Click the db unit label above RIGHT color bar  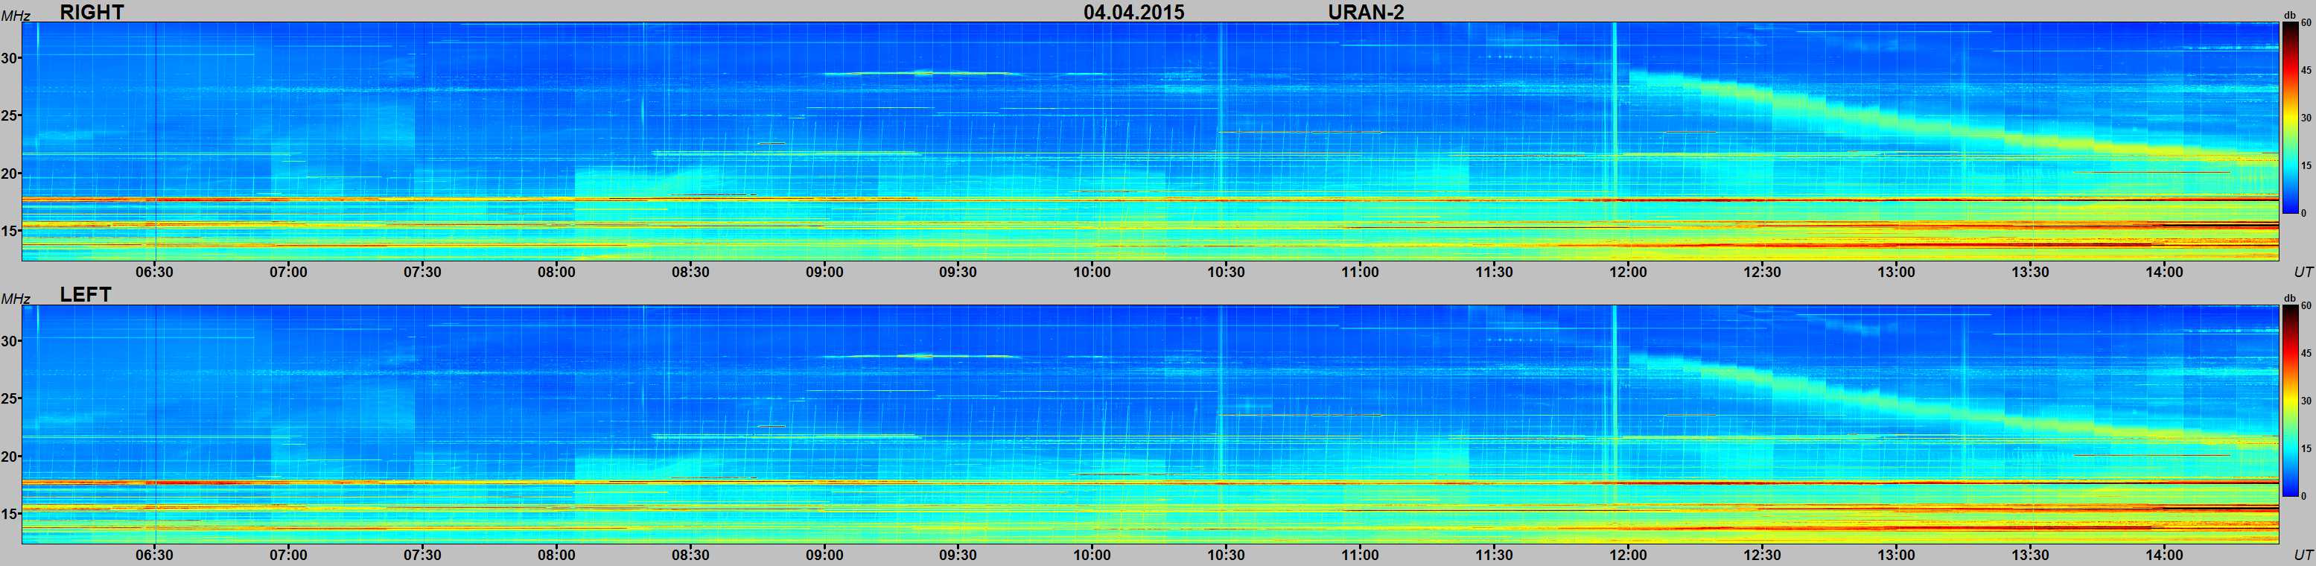[x=2290, y=16]
